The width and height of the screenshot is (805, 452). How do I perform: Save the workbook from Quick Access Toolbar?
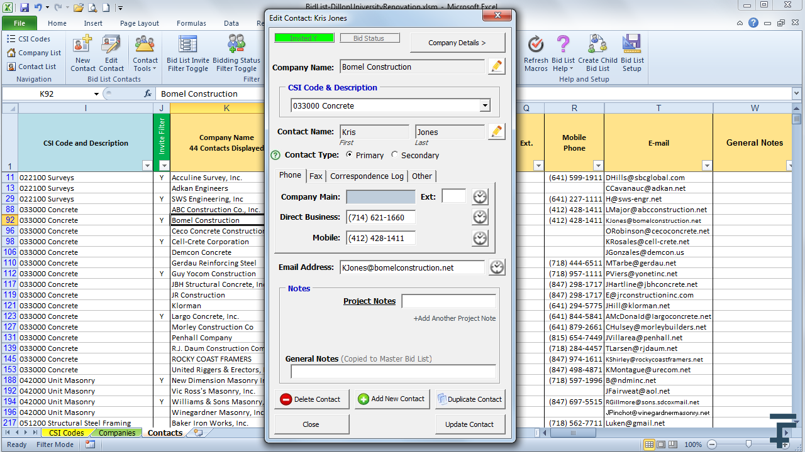[25, 8]
